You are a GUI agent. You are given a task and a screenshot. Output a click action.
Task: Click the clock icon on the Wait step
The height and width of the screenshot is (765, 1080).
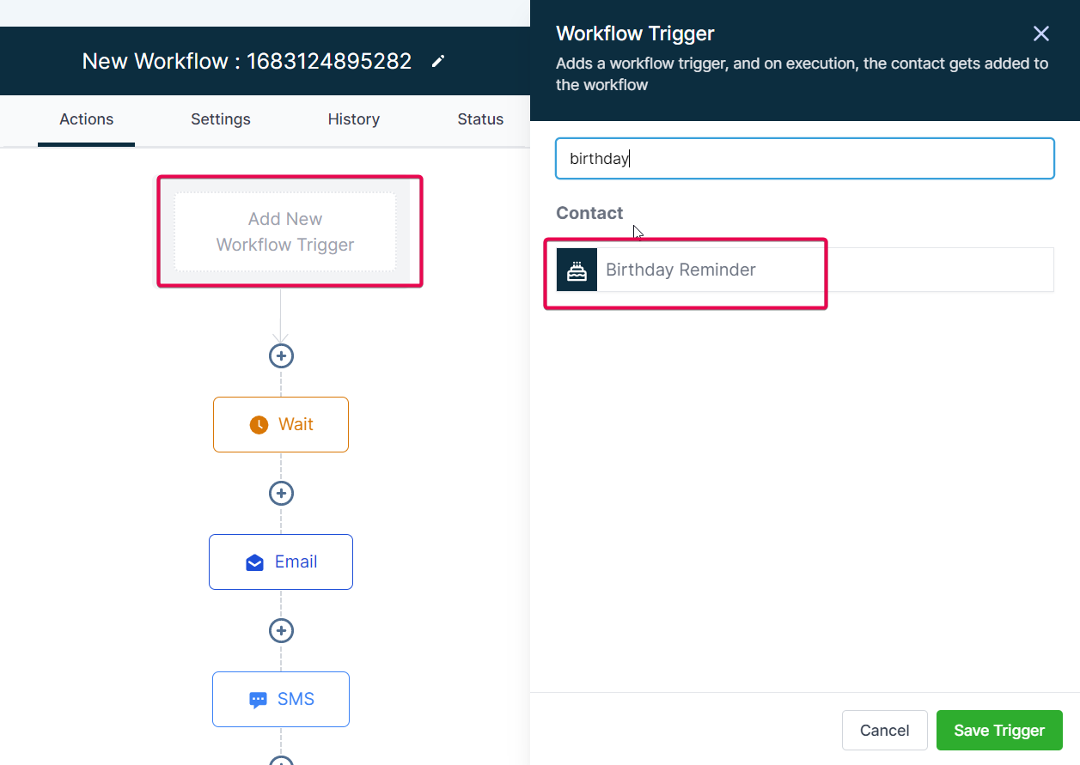click(x=258, y=423)
